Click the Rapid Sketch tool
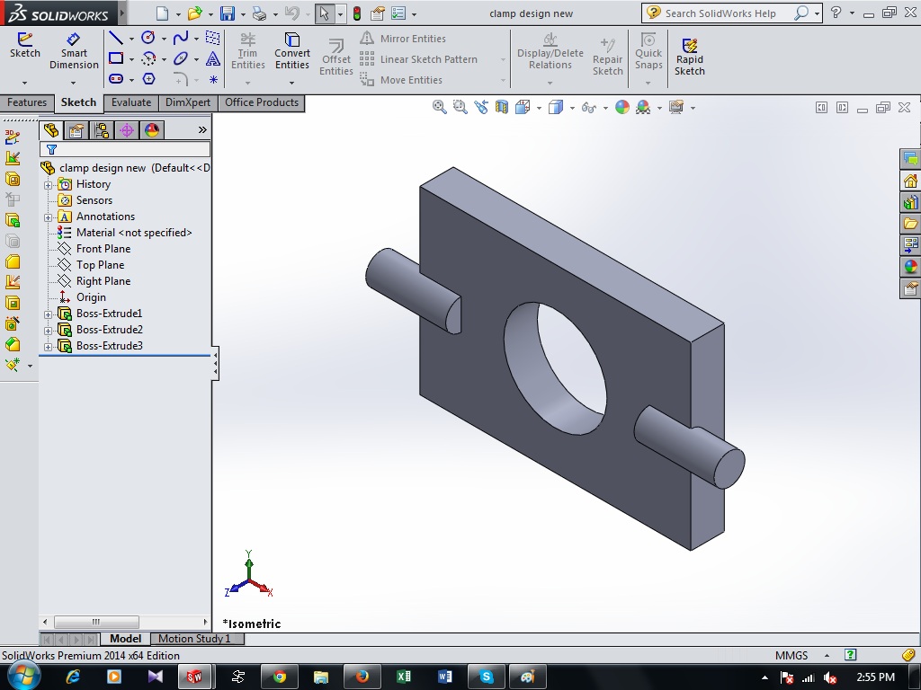The height and width of the screenshot is (690, 921). pos(690,57)
